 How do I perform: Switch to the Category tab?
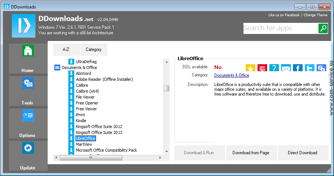(94, 49)
